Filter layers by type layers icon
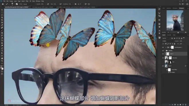The height and width of the screenshot is (106, 189). click(177, 38)
